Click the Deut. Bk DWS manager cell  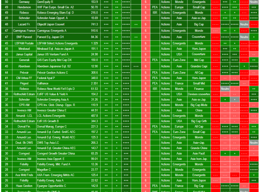pyautogui.click(x=24, y=143)
